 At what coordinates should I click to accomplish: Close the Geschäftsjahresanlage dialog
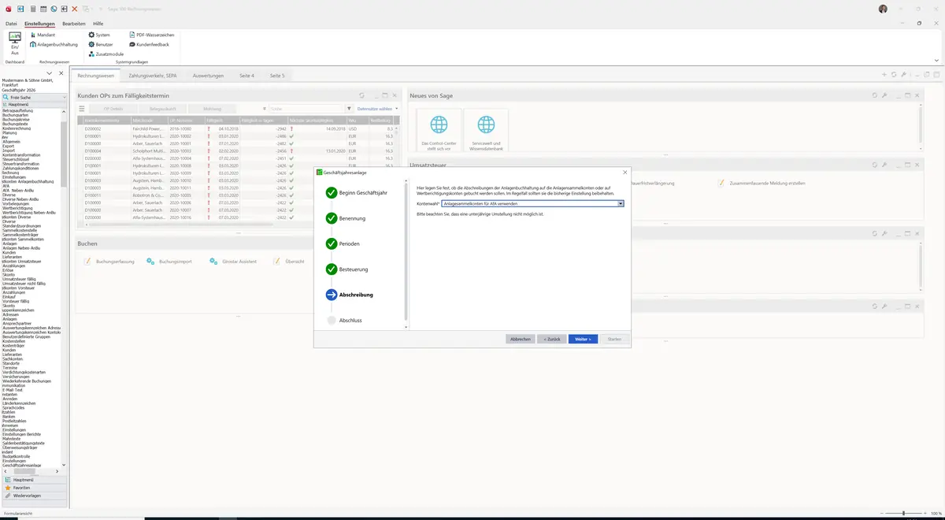point(625,172)
